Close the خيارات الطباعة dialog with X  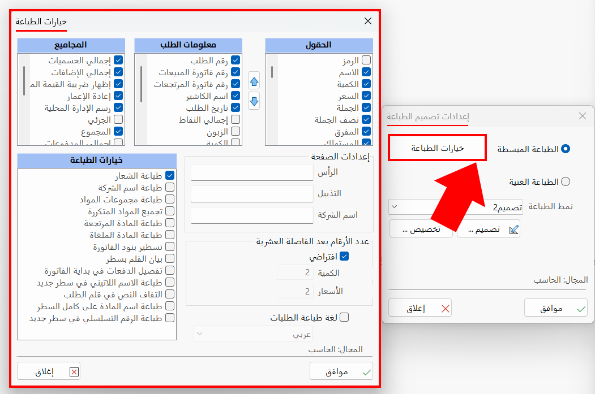coord(368,21)
